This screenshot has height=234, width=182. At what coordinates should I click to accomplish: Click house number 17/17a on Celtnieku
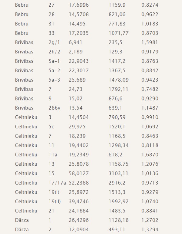tap(57, 183)
